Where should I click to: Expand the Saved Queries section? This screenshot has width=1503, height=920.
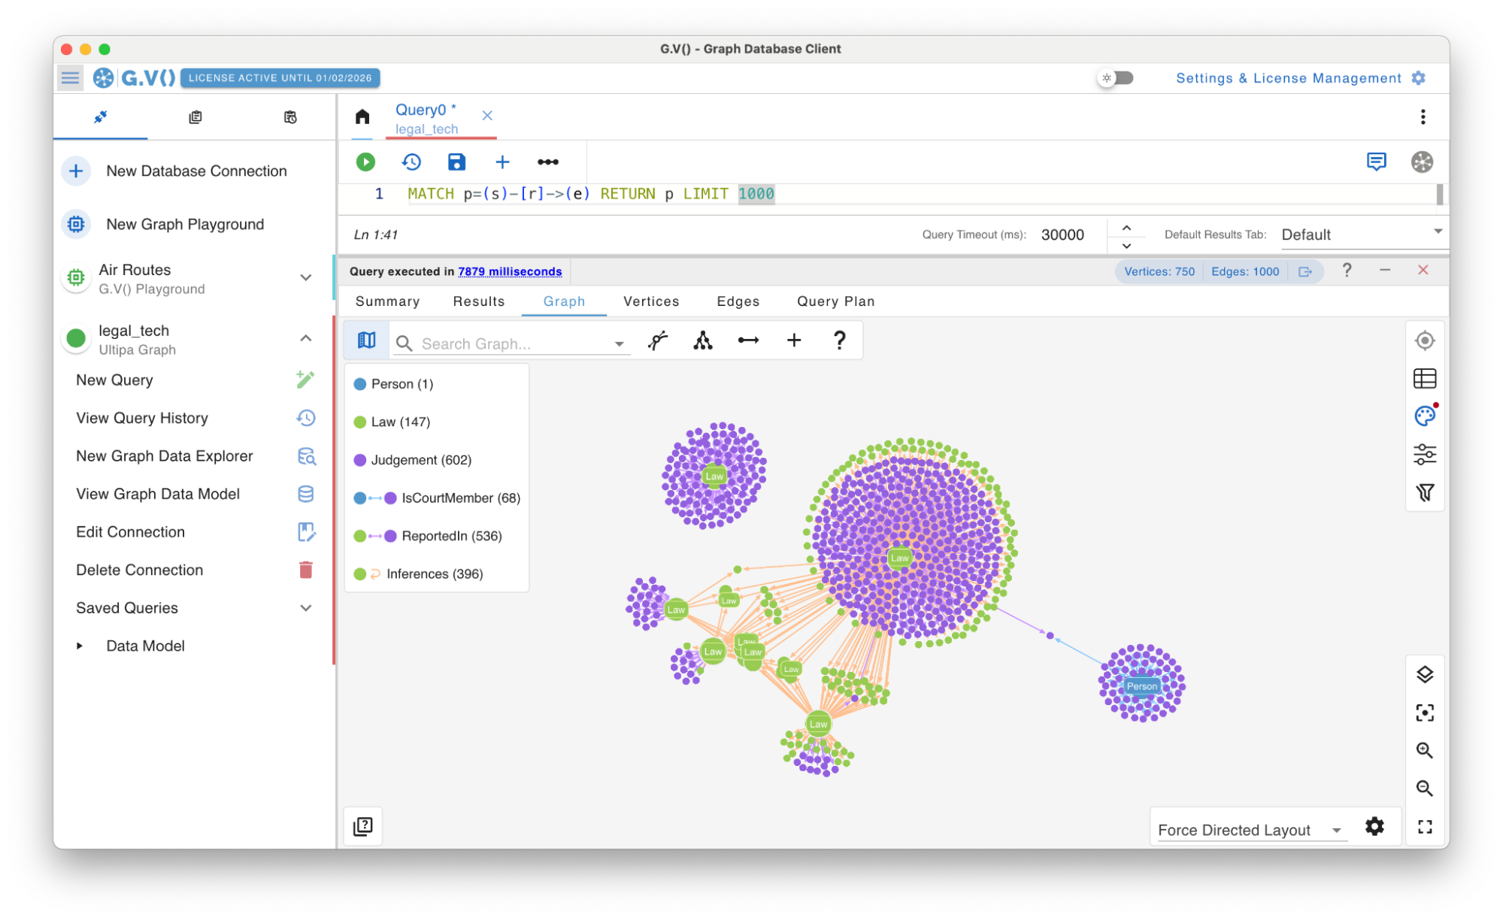[305, 608]
